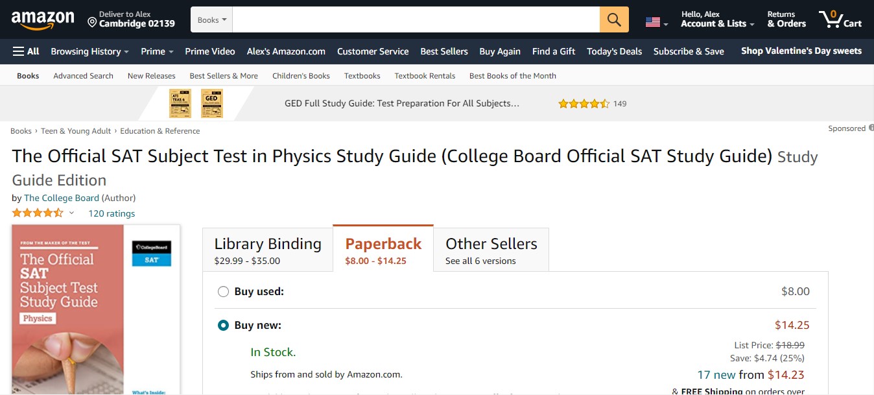Viewport: 874px width, 395px height.
Task: Open Today's Deals in navigation bar
Action: point(614,51)
